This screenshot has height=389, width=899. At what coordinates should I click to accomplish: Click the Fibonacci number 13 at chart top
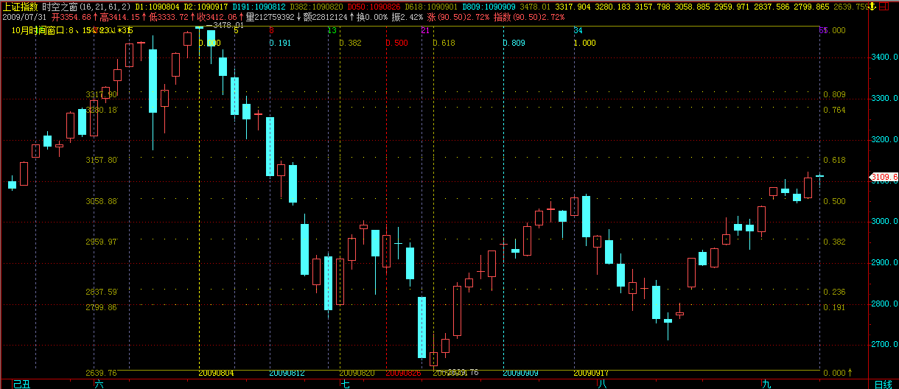(x=332, y=30)
